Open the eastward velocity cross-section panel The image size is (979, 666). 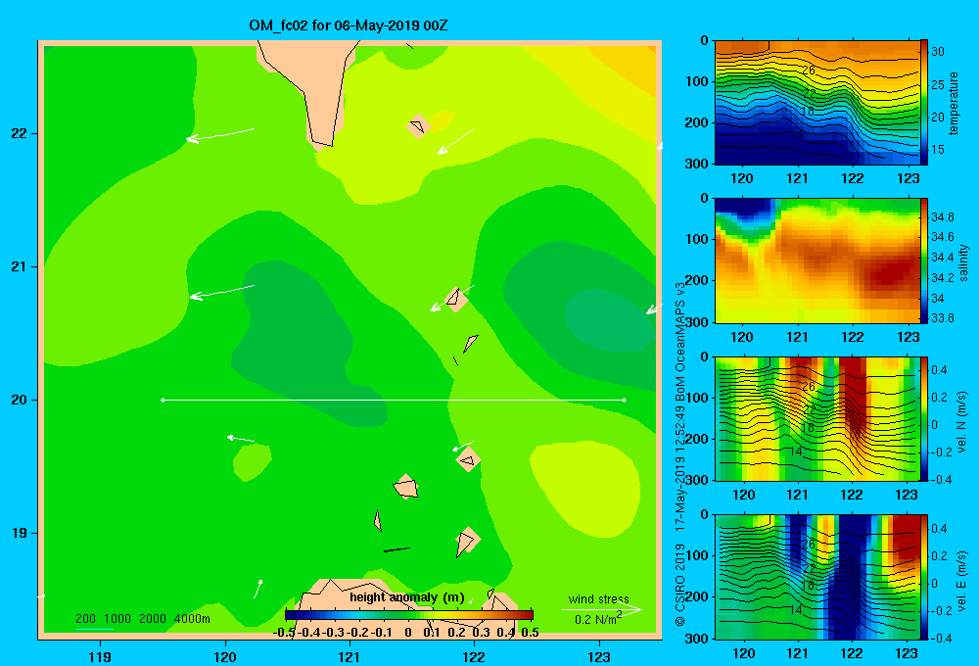(x=816, y=577)
